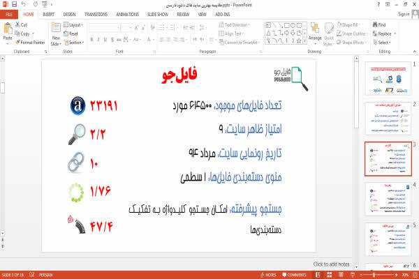The image size is (419, 279).
Task: Adjust the zoom slider handle
Action: coord(374,275)
